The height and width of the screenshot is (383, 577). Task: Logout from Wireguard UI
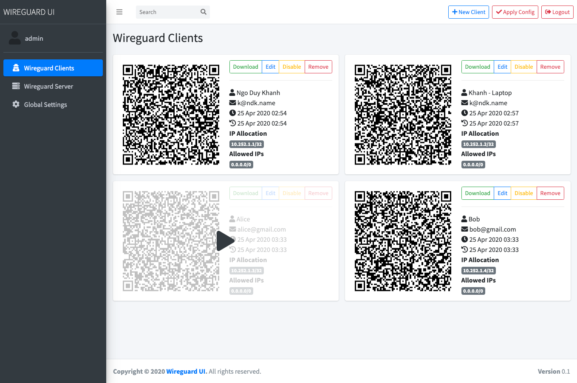557,12
